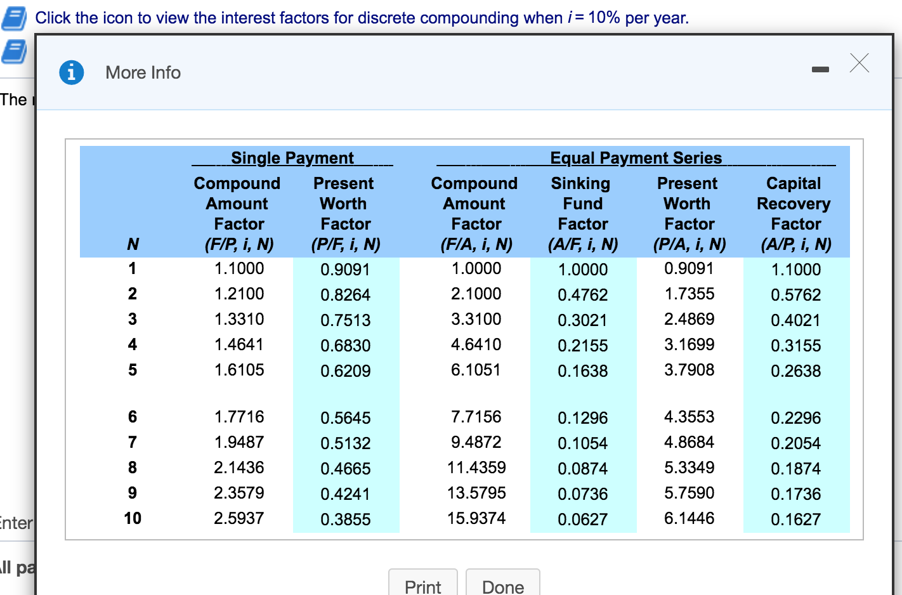Click the (A/F, i, N) column header
This screenshot has height=595, width=902.
(583, 244)
